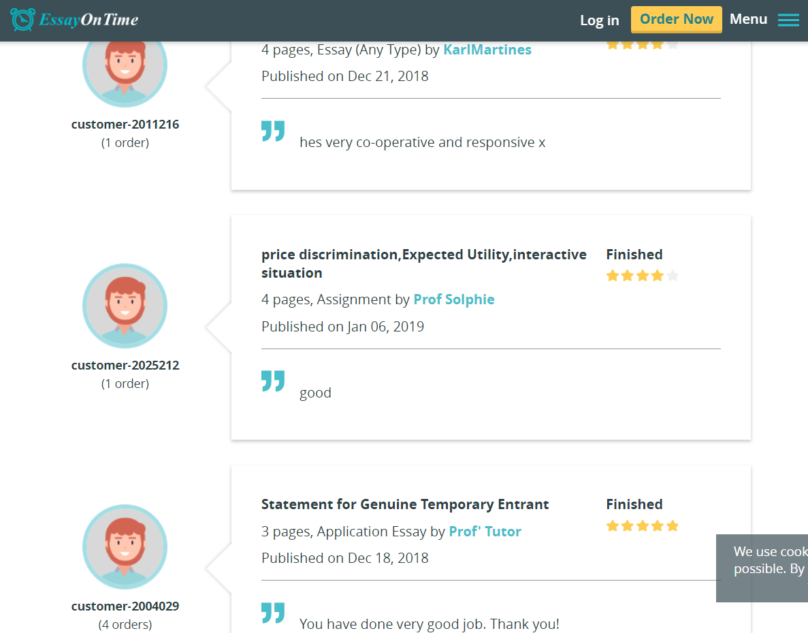Click avatar of customer-2004029
The image size is (808, 633).
pyautogui.click(x=125, y=547)
